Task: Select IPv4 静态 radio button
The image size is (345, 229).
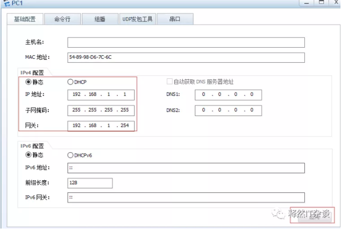Action: click(x=29, y=82)
